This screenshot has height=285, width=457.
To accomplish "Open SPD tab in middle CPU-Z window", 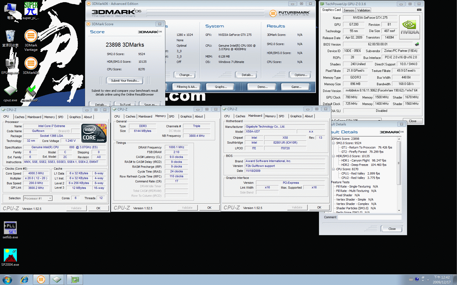I will pyautogui.click(x=172, y=116).
